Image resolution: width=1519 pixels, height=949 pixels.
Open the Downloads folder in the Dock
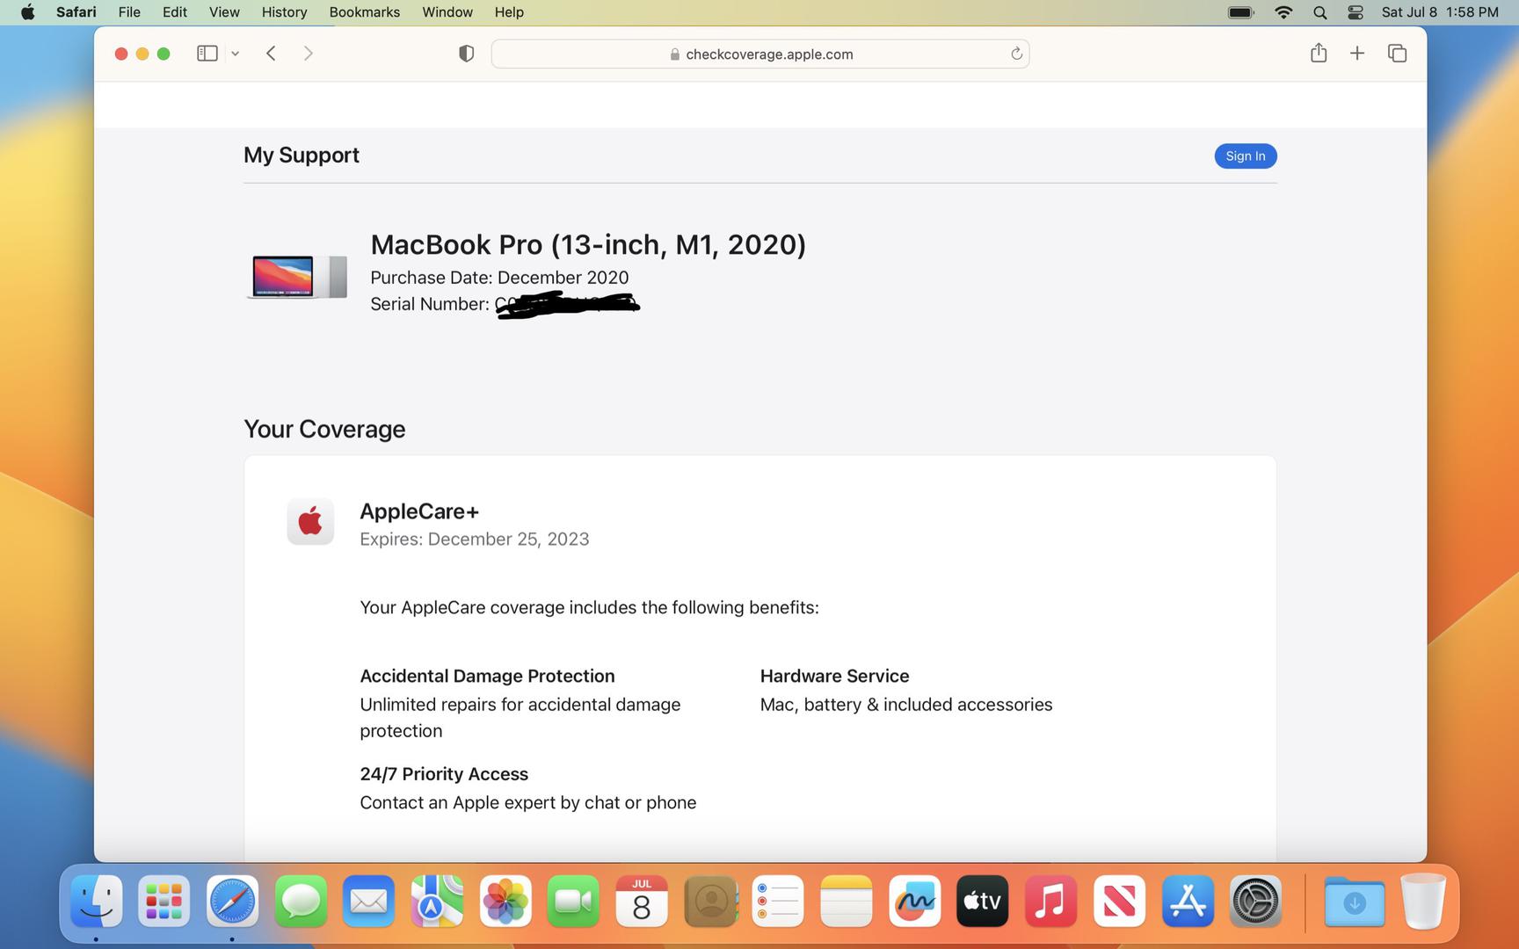[1355, 901]
